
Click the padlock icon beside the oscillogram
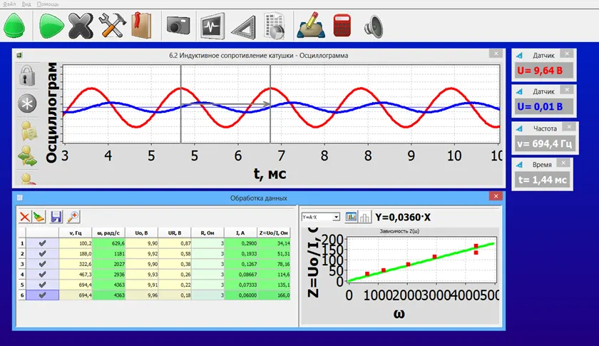coord(27,76)
